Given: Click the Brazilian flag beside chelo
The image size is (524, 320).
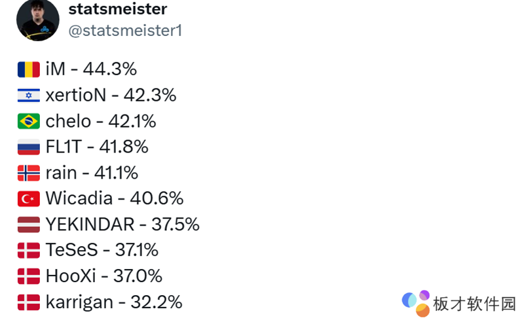Looking at the screenshot, I should tap(29, 121).
